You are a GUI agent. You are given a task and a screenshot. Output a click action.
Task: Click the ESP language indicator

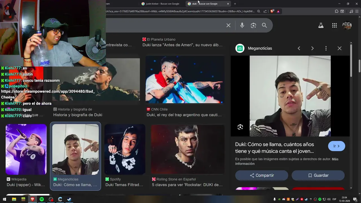[x=334, y=199]
